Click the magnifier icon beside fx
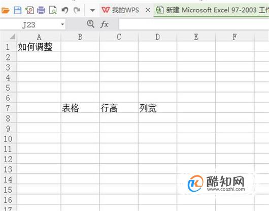 (90, 24)
